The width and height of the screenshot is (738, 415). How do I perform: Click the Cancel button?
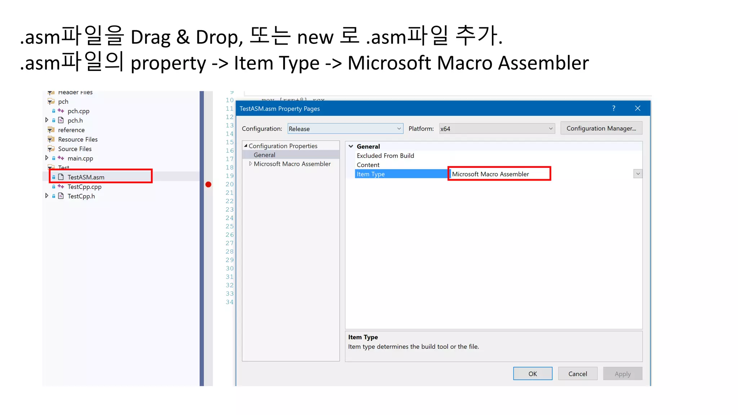(578, 374)
